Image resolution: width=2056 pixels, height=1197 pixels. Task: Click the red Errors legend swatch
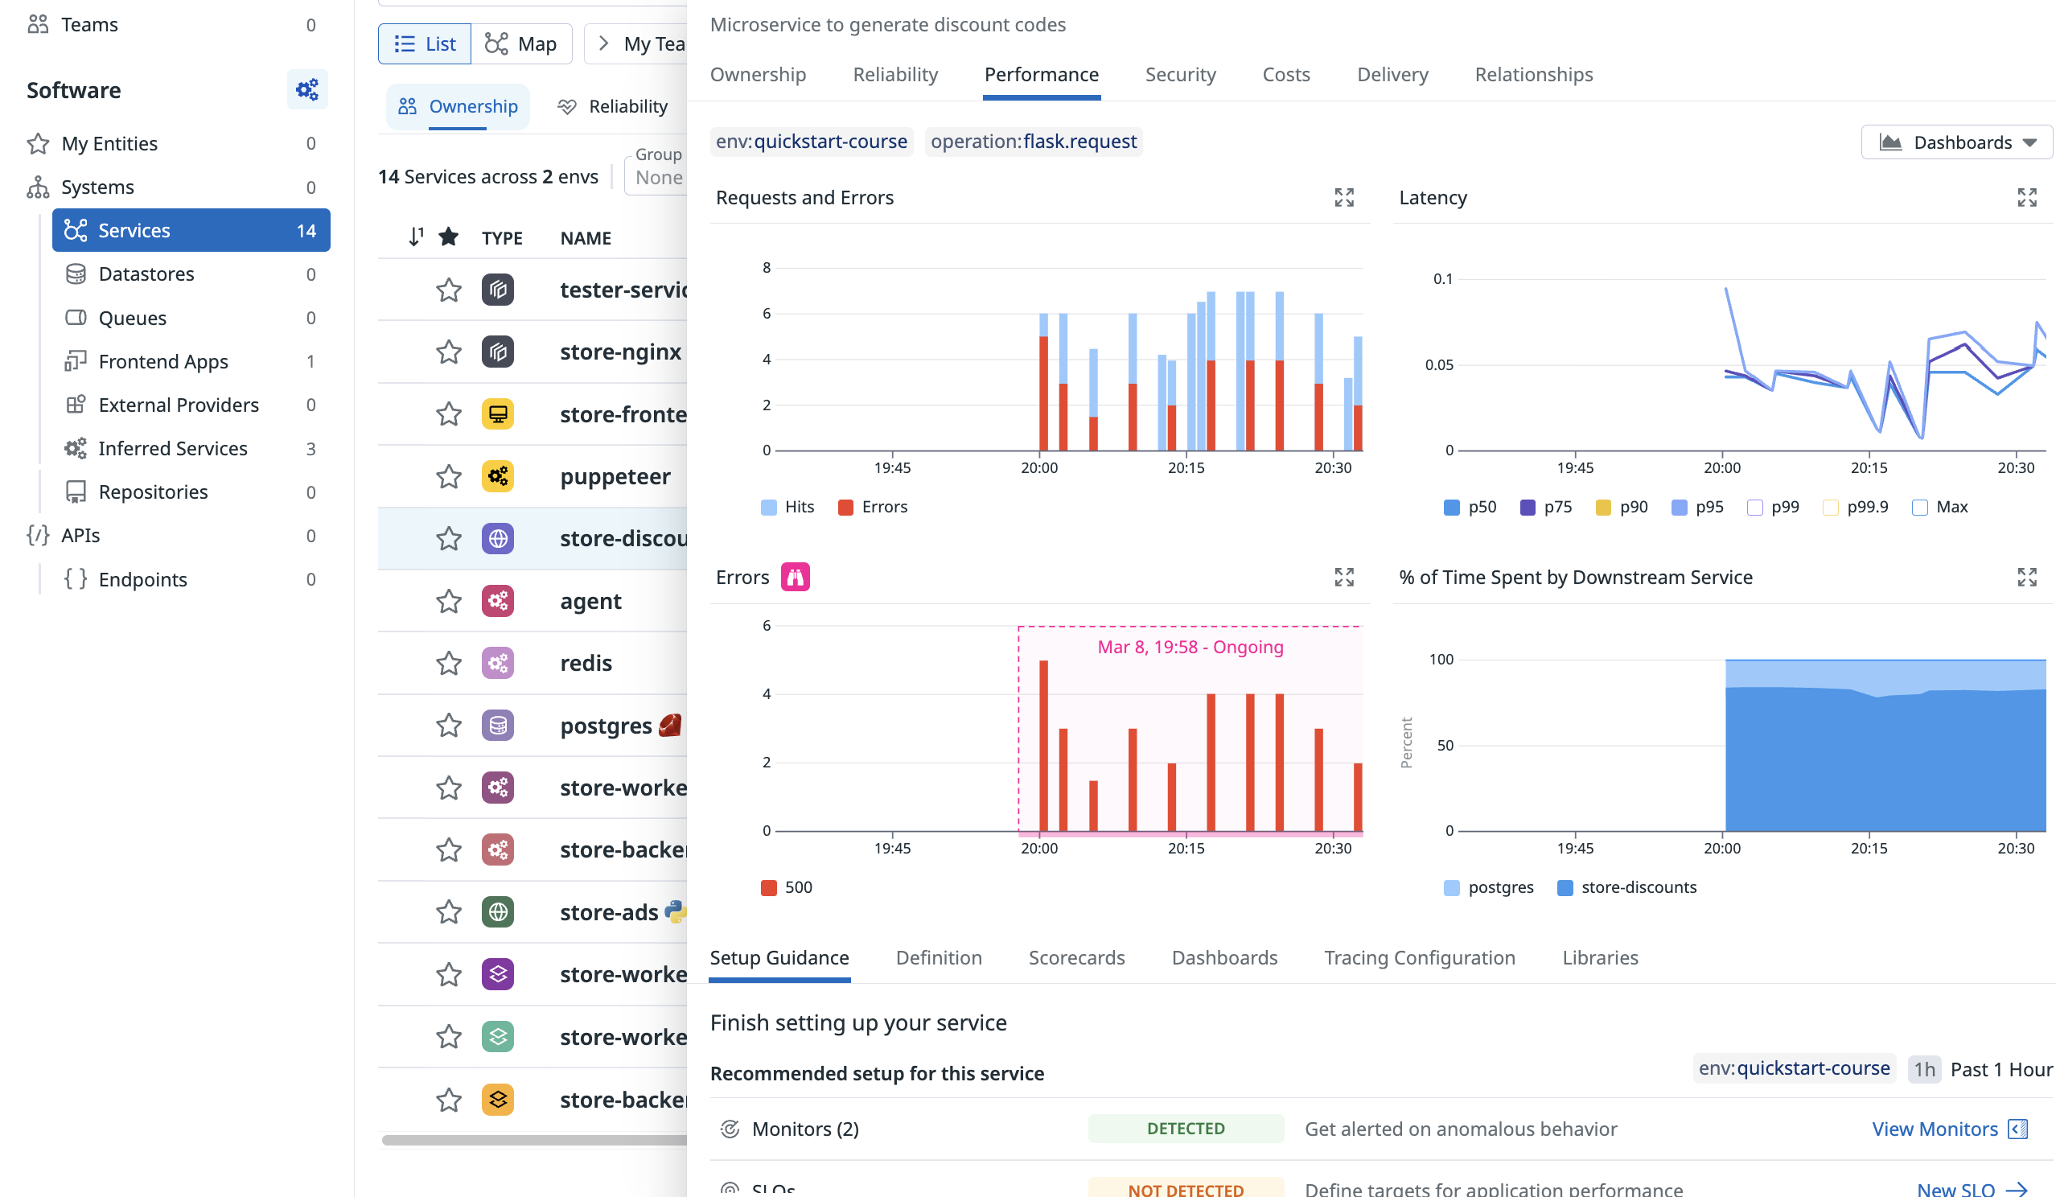(845, 507)
